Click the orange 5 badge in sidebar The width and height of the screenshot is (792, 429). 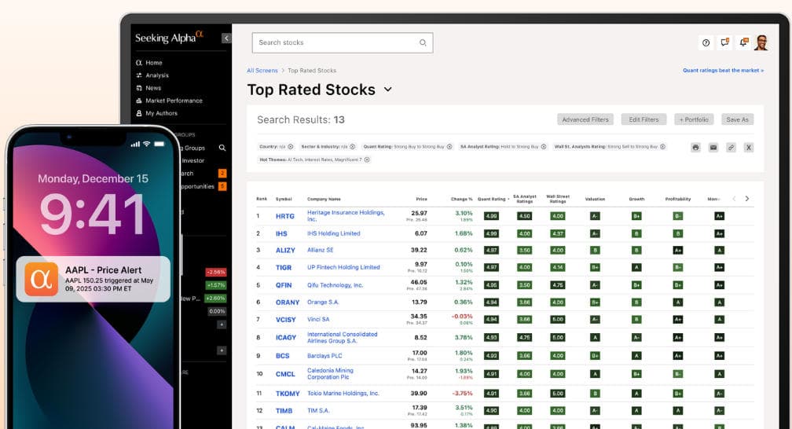tap(222, 186)
